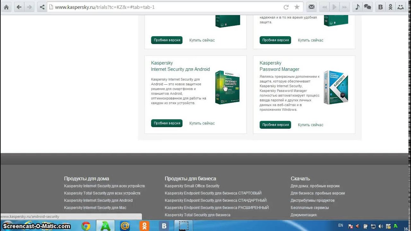Bookmark page with the star icon
This screenshot has width=411, height=231.
[x=297, y=7]
